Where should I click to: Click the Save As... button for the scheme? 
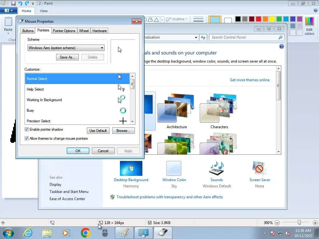click(x=67, y=57)
